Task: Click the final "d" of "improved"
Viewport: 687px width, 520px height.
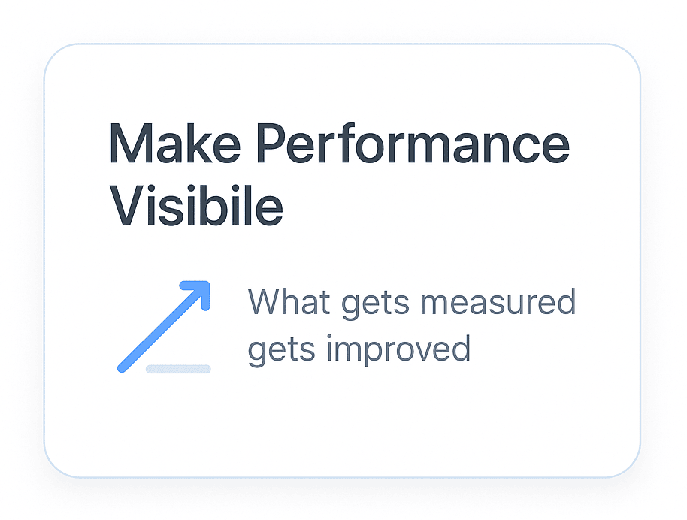Action: [x=460, y=349]
